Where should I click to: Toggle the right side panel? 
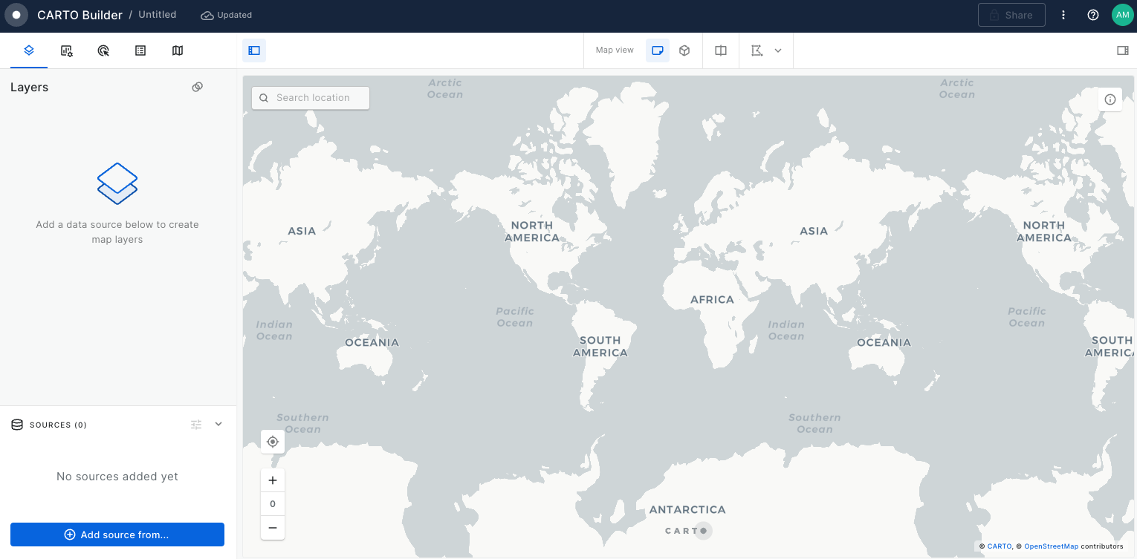1122,50
